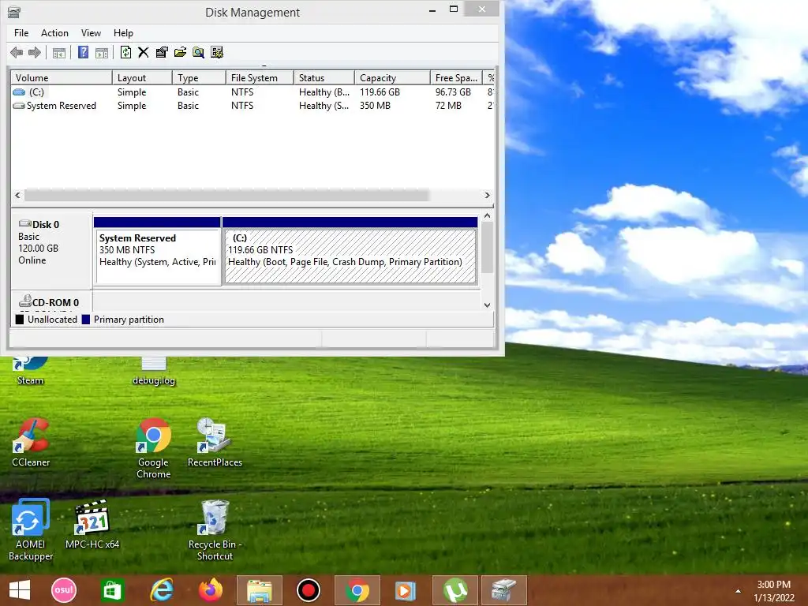808x606 pixels.
Task: Click the volume list horizontal scrollbar right arrow
Action: click(x=487, y=196)
